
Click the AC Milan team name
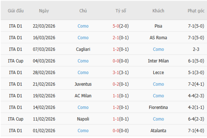coord(83,96)
